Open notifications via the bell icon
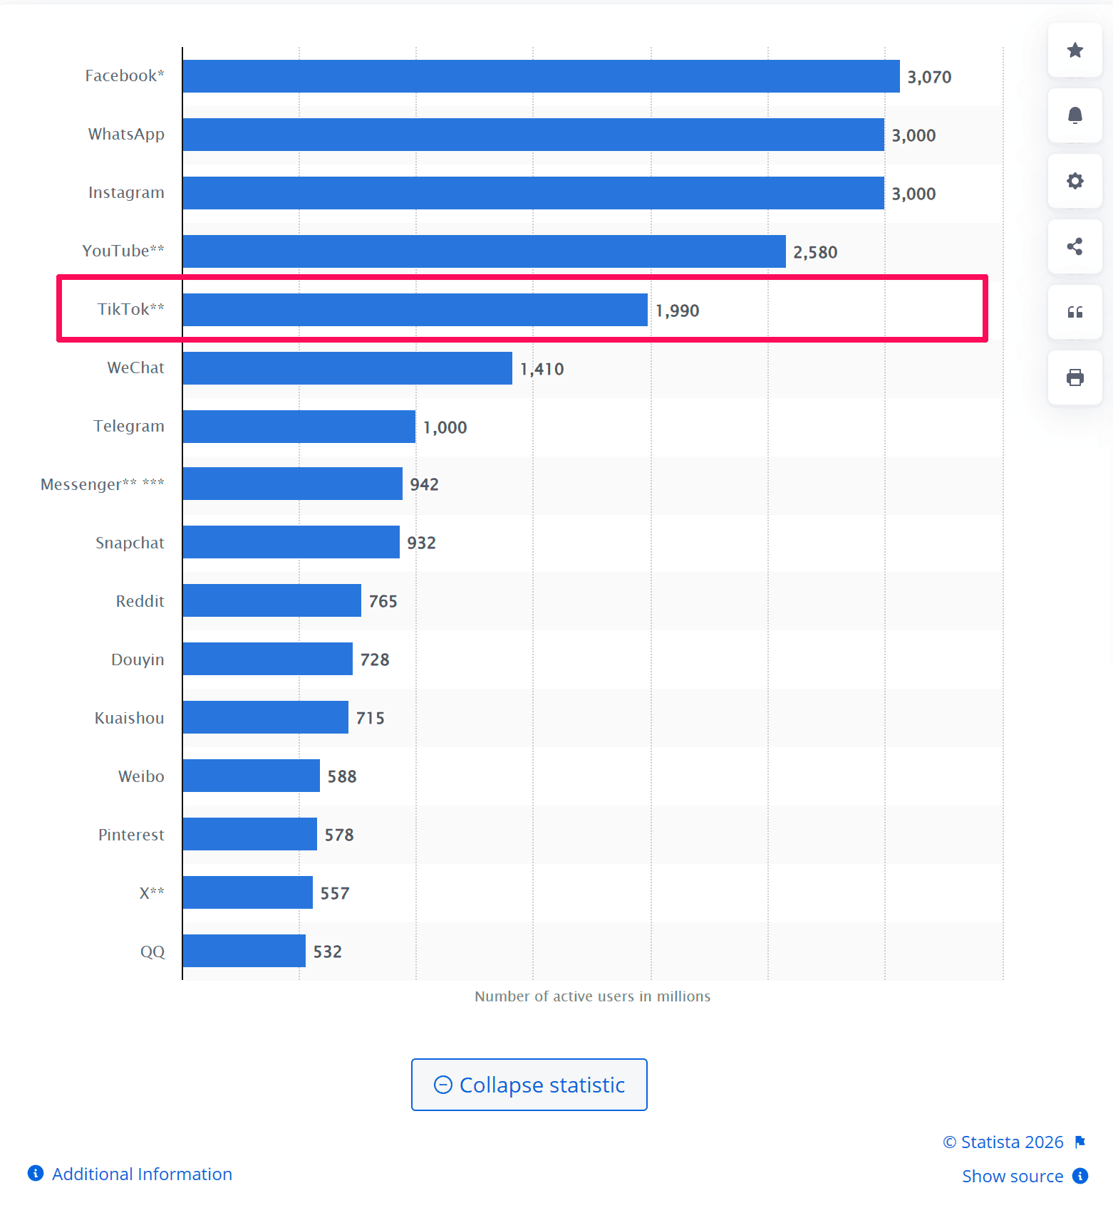This screenshot has width=1113, height=1225. (x=1075, y=115)
